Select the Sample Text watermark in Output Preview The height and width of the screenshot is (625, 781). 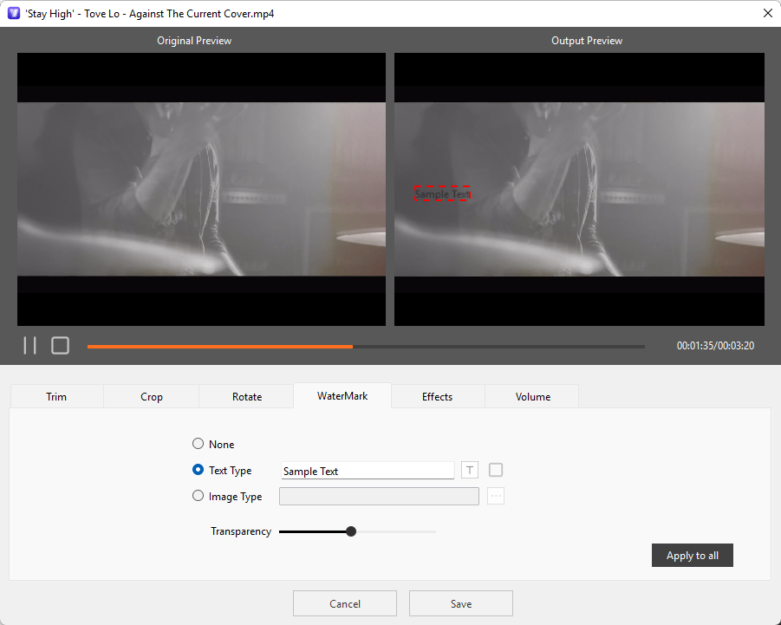click(x=442, y=193)
